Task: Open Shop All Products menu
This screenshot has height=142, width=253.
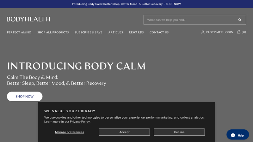Action: point(53,33)
